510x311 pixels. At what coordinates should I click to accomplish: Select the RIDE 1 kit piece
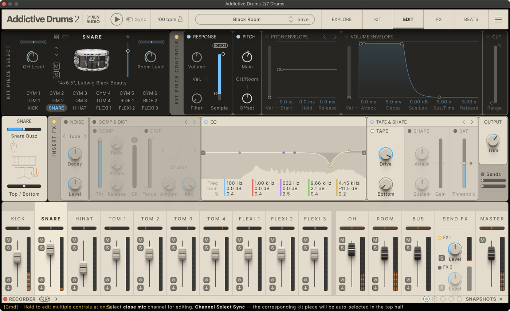127,100
